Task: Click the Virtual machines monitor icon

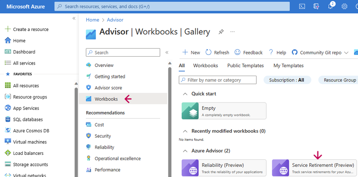Action: 8,142
